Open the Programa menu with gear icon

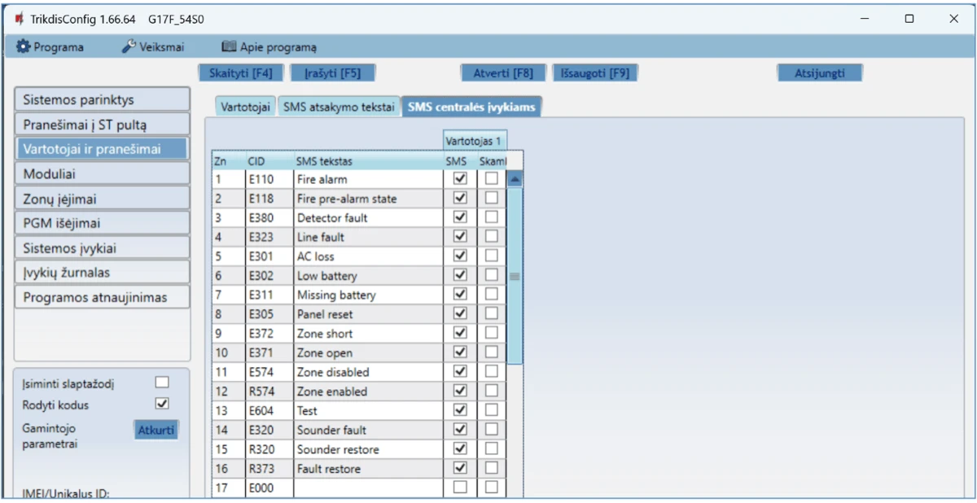point(50,47)
